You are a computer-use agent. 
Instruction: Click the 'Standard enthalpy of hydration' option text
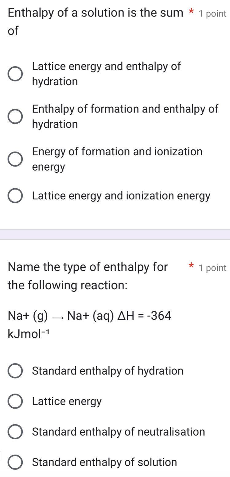[107, 371]
